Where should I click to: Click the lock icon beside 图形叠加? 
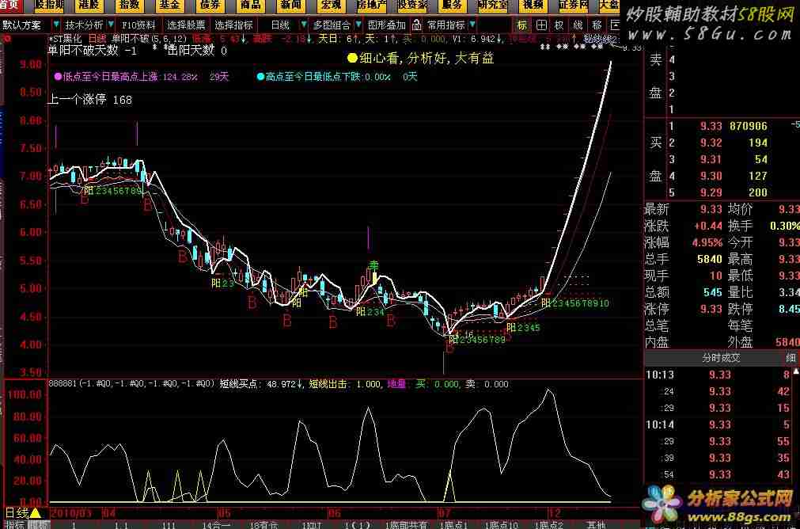click(x=416, y=25)
